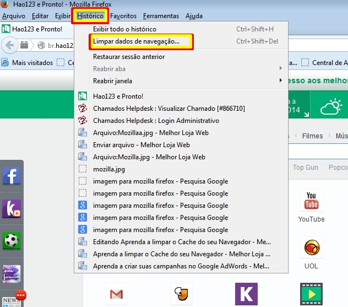Click the Facebook icon in left sidebar
348x307 pixels.
coord(12,176)
